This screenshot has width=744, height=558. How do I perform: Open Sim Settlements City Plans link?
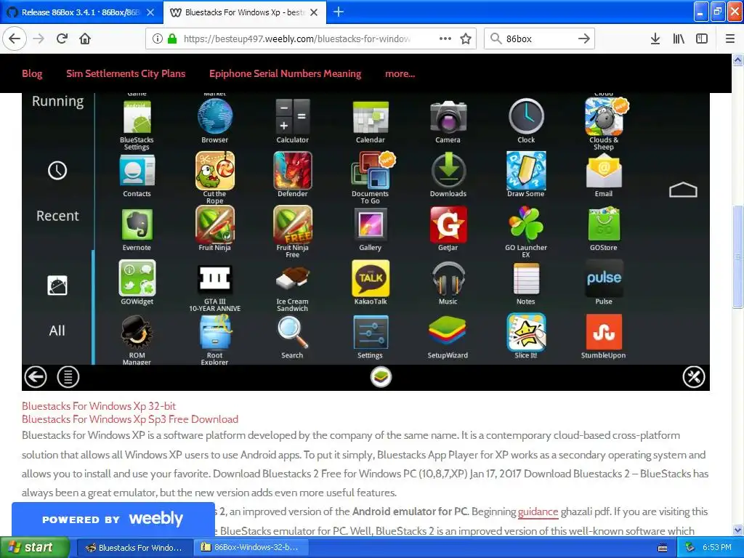point(126,73)
